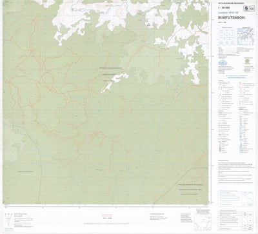Click the blue sheet index map thumbnail
Image resolution: width=258 pixels, height=234 pixels.
pos(245,36)
